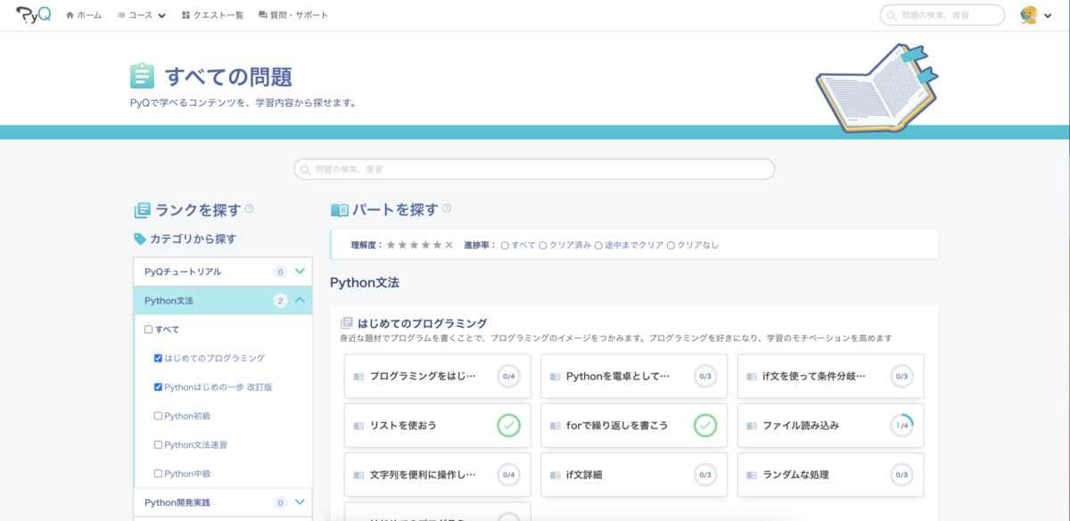This screenshot has height=521, width=1070.
Task: Click the central 問題の検索、復習 search field
Action: pyautogui.click(x=533, y=168)
